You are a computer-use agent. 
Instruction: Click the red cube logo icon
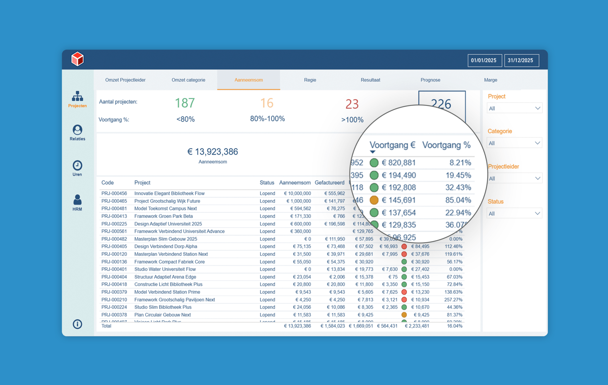click(x=77, y=59)
